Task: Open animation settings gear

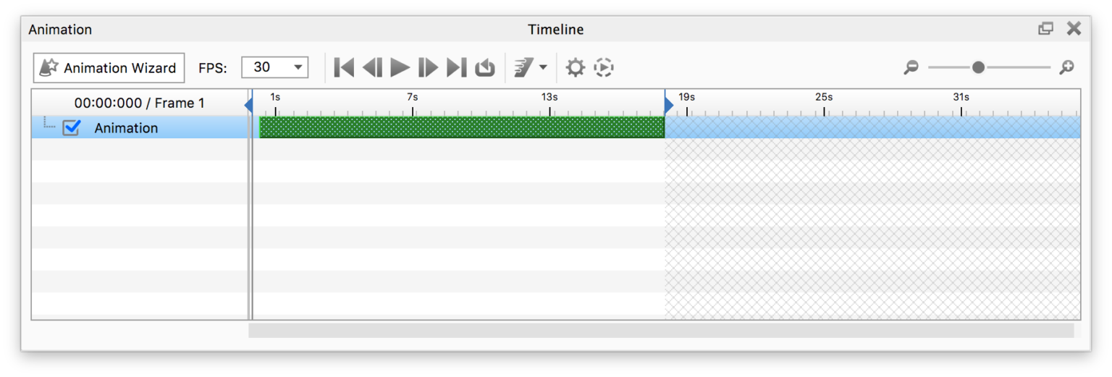Action: [575, 68]
